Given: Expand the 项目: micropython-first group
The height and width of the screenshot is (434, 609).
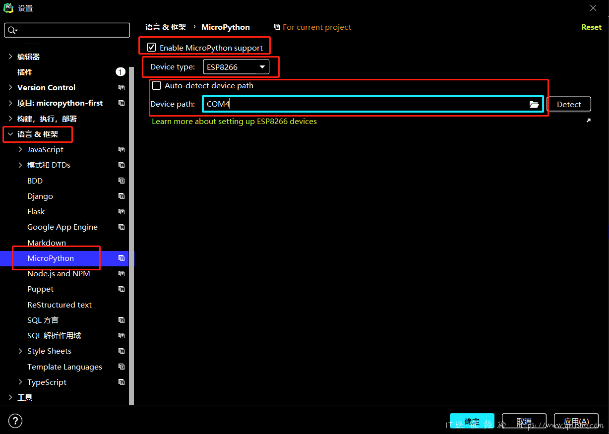Looking at the screenshot, I should 10,103.
